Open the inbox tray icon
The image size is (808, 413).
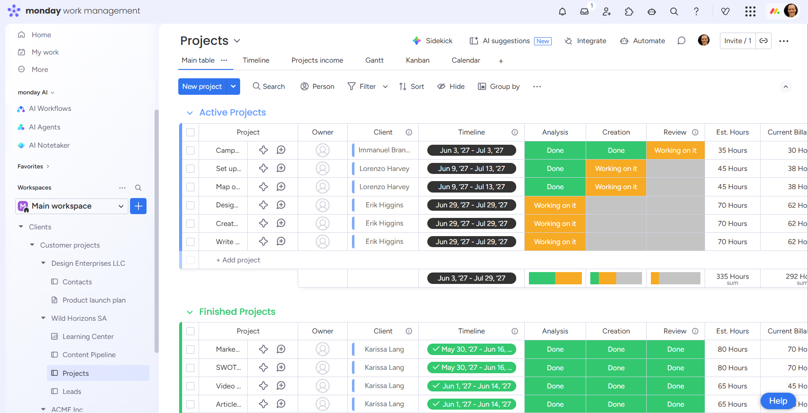click(x=584, y=11)
